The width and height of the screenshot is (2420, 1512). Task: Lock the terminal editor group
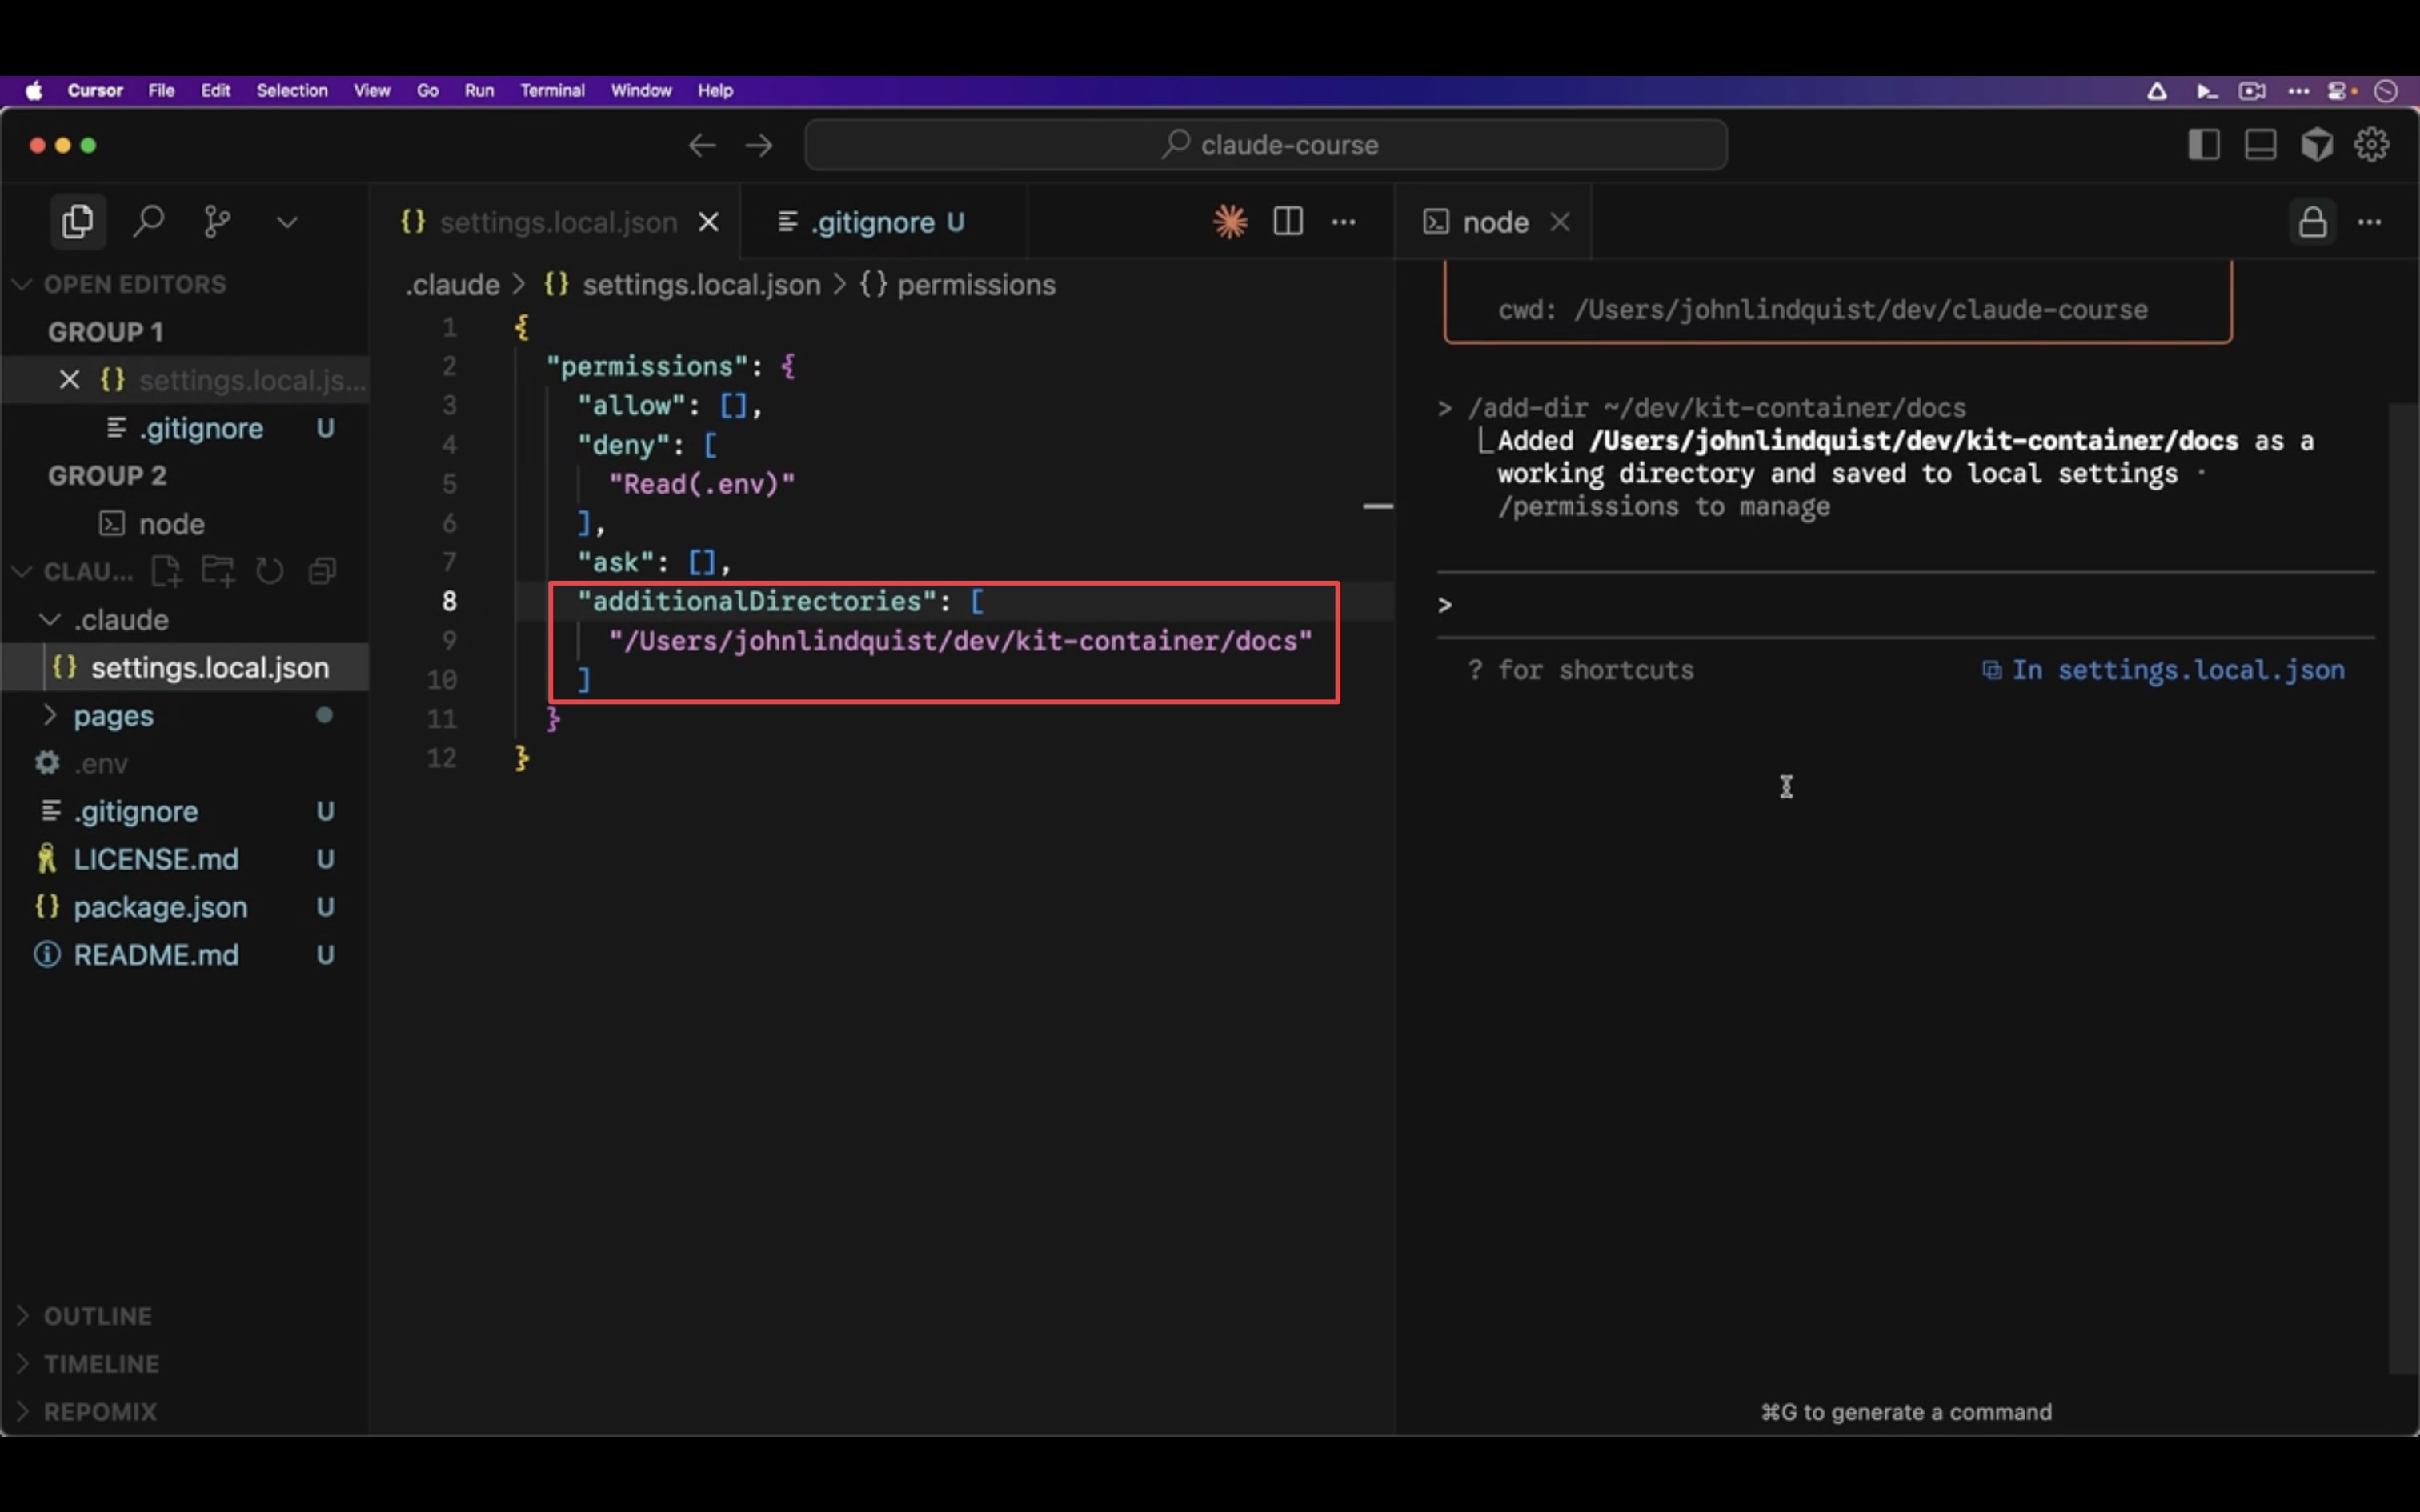[2312, 222]
